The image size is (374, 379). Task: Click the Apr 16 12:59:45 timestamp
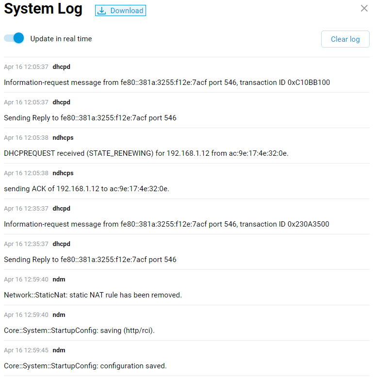(x=26, y=350)
